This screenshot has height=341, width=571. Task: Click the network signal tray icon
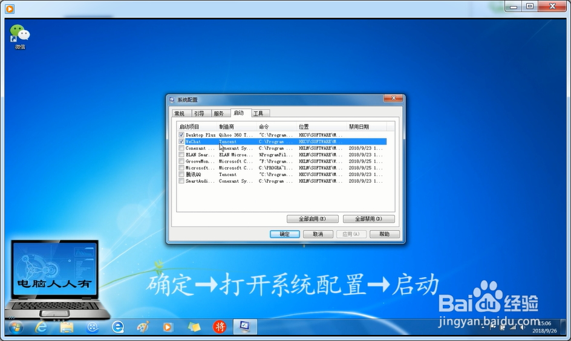coord(513,327)
